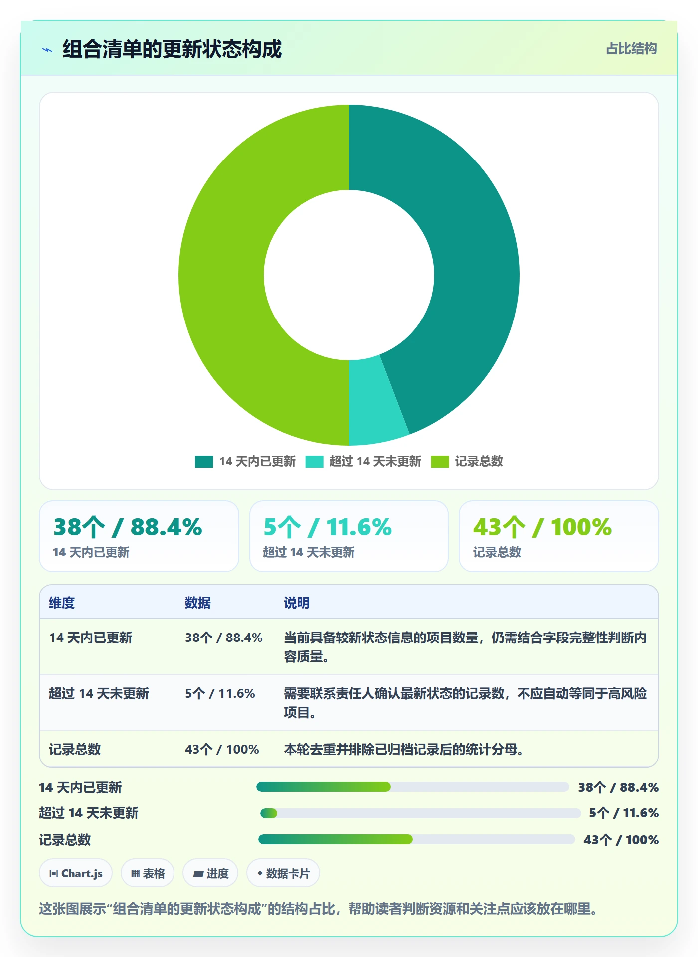The image size is (698, 957).
Task: Select table cell 记录总数
Action: [75, 749]
